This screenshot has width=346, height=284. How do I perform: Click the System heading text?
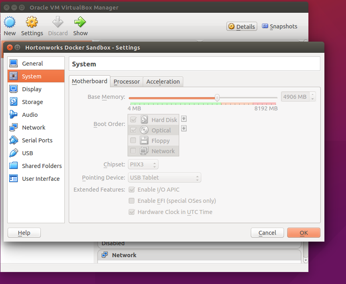coord(84,64)
